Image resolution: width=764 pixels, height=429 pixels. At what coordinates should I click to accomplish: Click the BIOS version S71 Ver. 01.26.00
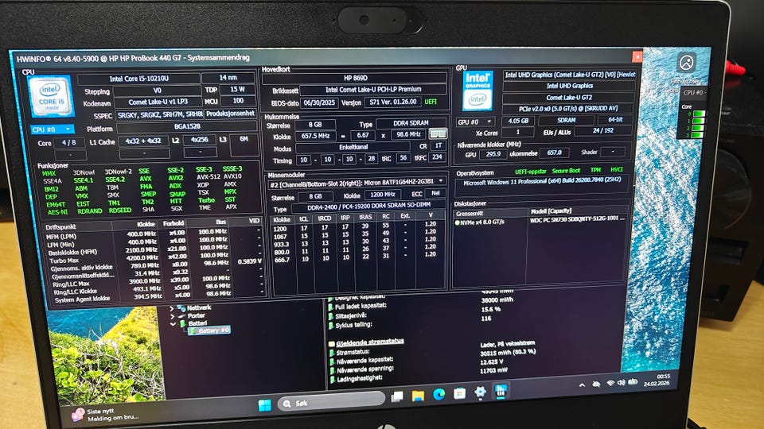[x=392, y=102]
